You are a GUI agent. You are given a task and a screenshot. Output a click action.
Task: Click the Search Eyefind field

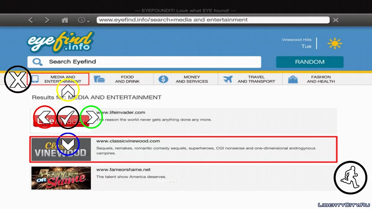pyautogui.click(x=144, y=62)
